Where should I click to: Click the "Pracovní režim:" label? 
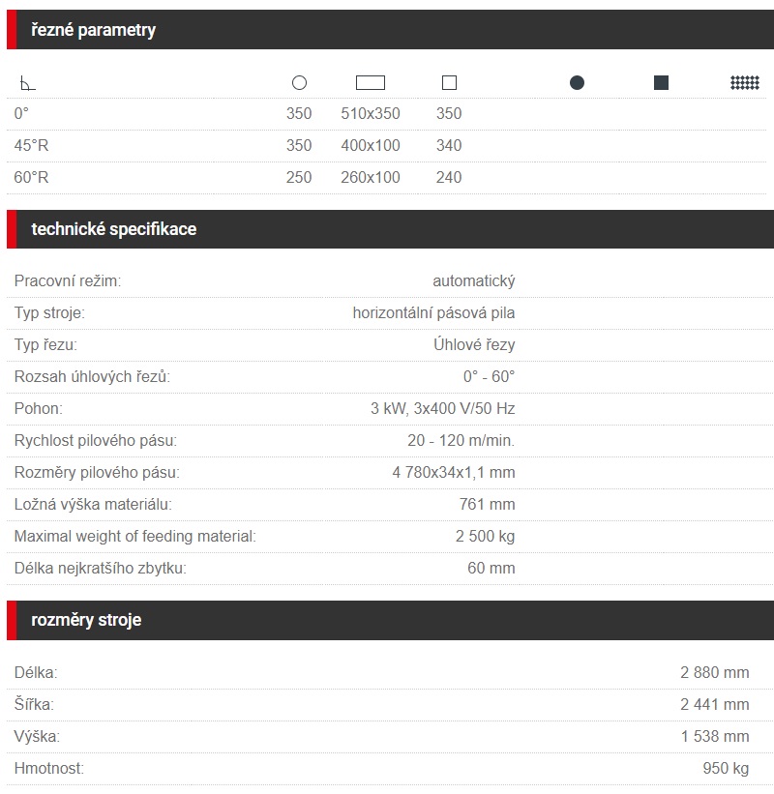[68, 281]
